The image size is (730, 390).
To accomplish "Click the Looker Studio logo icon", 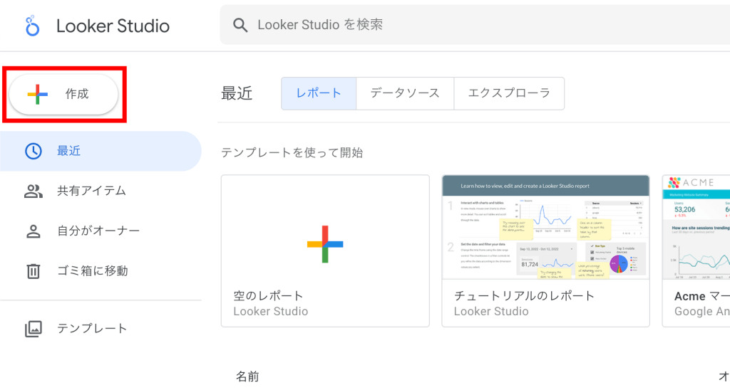I will click(32, 26).
